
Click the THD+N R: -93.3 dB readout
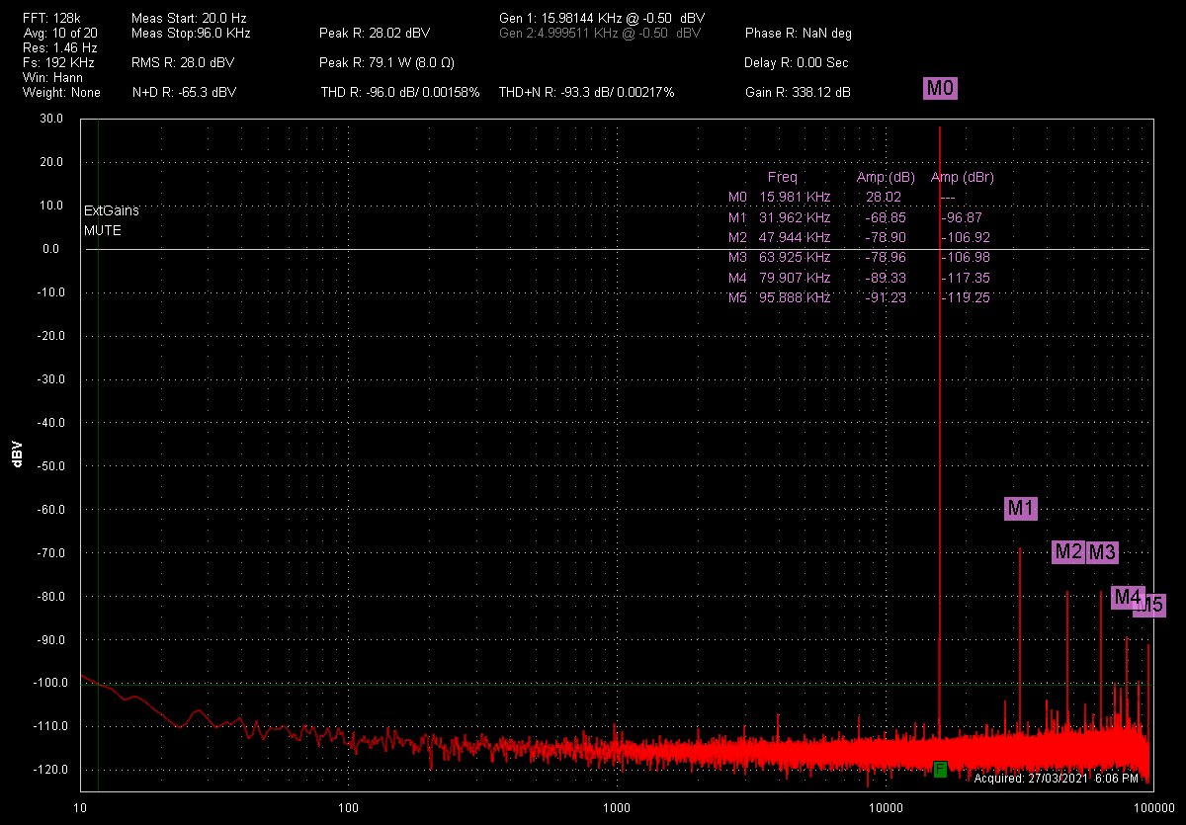(587, 92)
